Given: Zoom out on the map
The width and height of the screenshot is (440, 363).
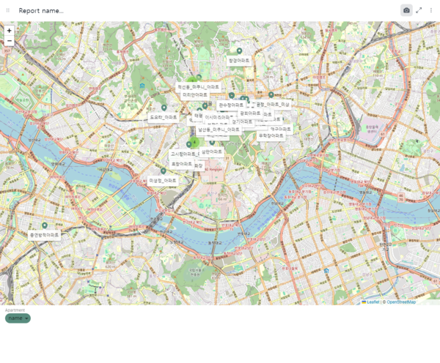Looking at the screenshot, I should click(9, 41).
